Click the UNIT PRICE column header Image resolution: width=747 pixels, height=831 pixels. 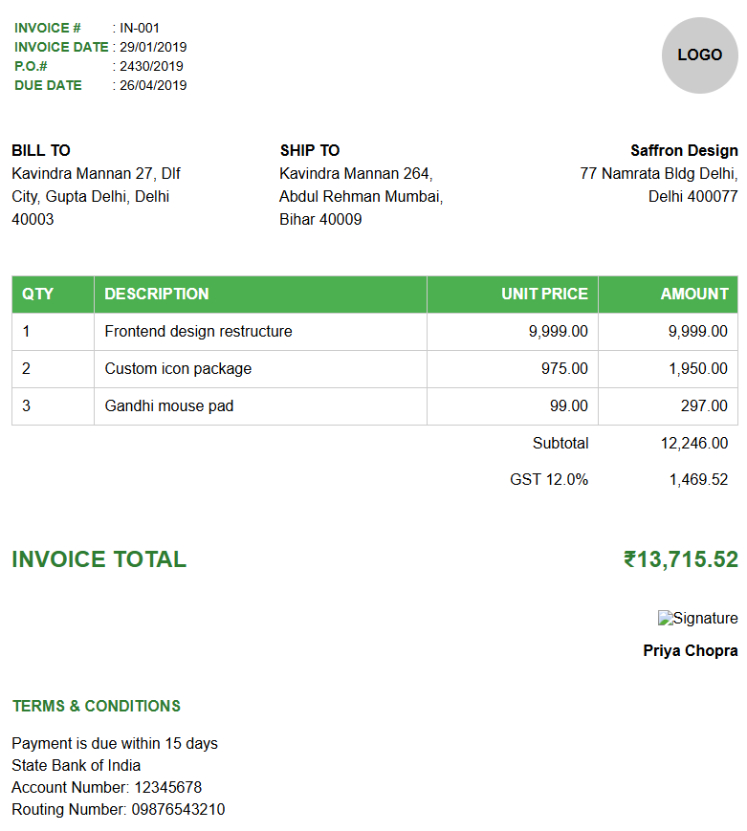coord(544,294)
